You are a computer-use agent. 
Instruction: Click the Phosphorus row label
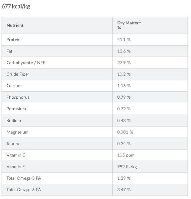point(18,97)
